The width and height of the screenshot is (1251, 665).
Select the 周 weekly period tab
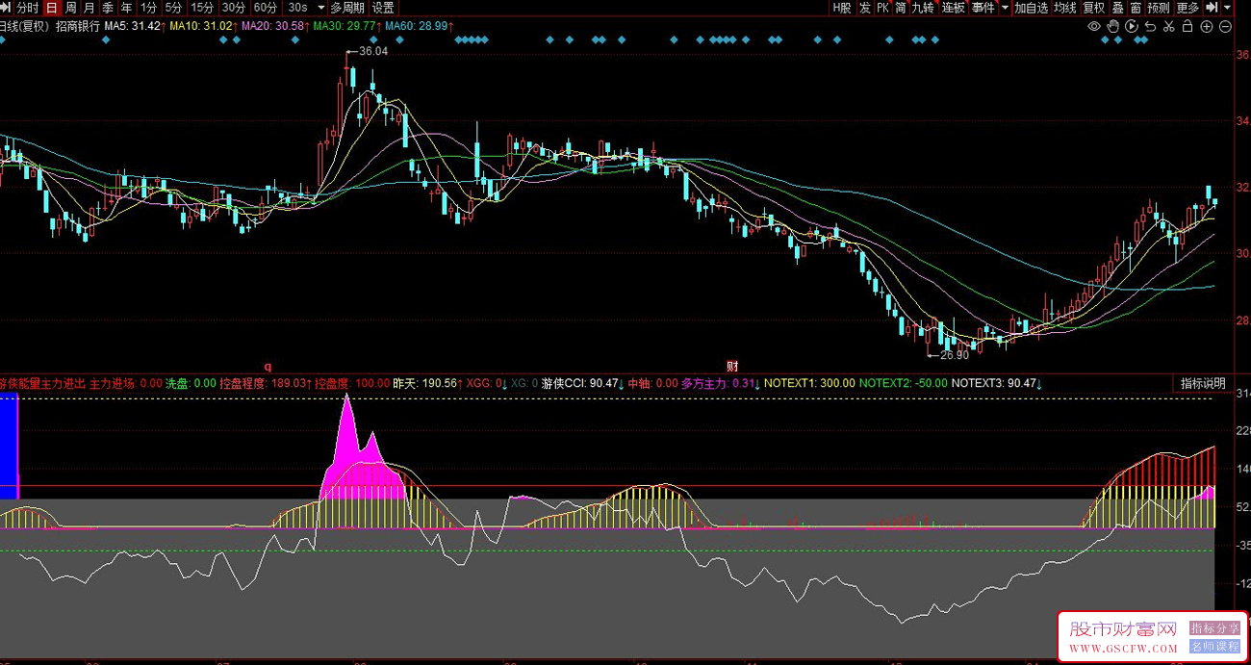(x=71, y=7)
